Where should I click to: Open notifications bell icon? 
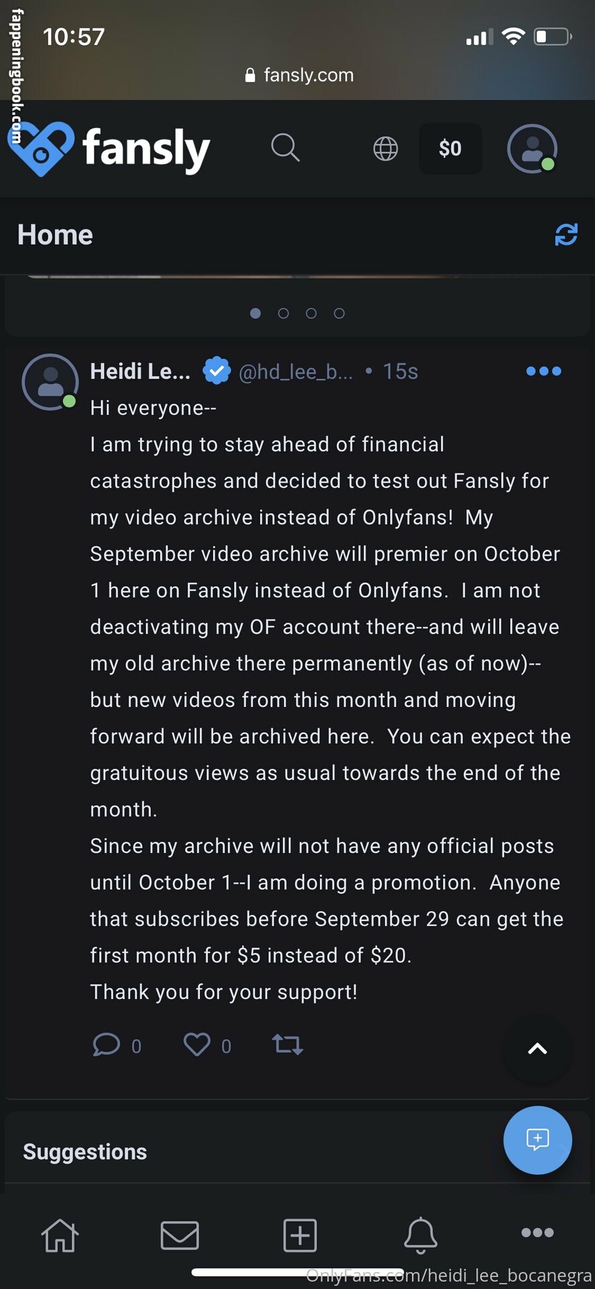click(x=421, y=1235)
